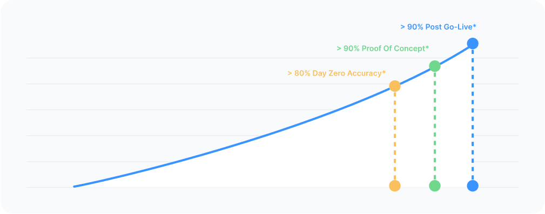
Task: Select the green dot on the baseline
Action: coord(435,186)
